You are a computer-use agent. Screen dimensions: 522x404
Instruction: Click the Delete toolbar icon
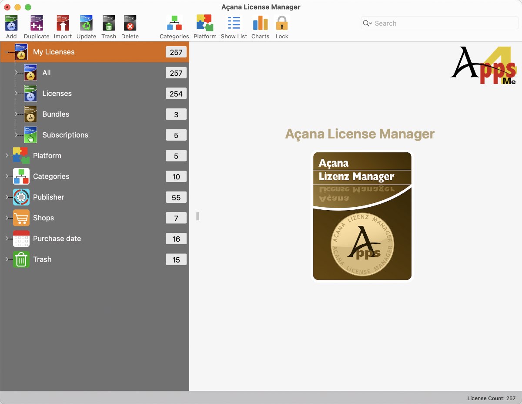[130, 23]
